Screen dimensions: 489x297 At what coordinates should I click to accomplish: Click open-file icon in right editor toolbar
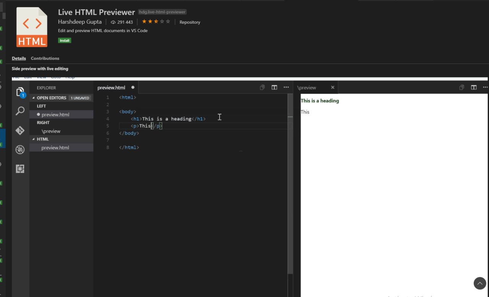pos(462,87)
